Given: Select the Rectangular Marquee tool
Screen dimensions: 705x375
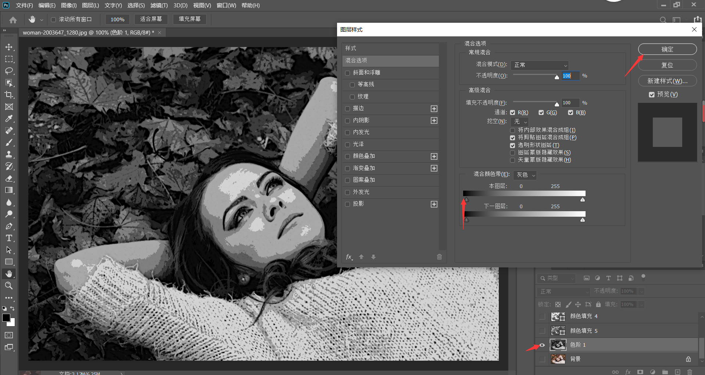Looking at the screenshot, I should pos(9,59).
